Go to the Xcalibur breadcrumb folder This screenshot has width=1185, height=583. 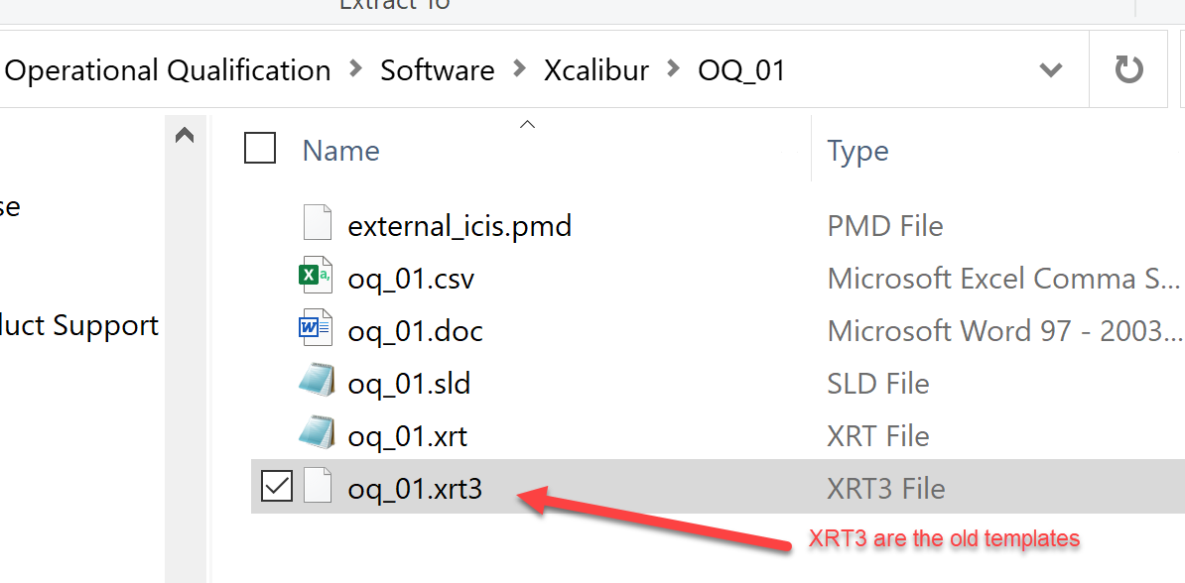coord(596,70)
